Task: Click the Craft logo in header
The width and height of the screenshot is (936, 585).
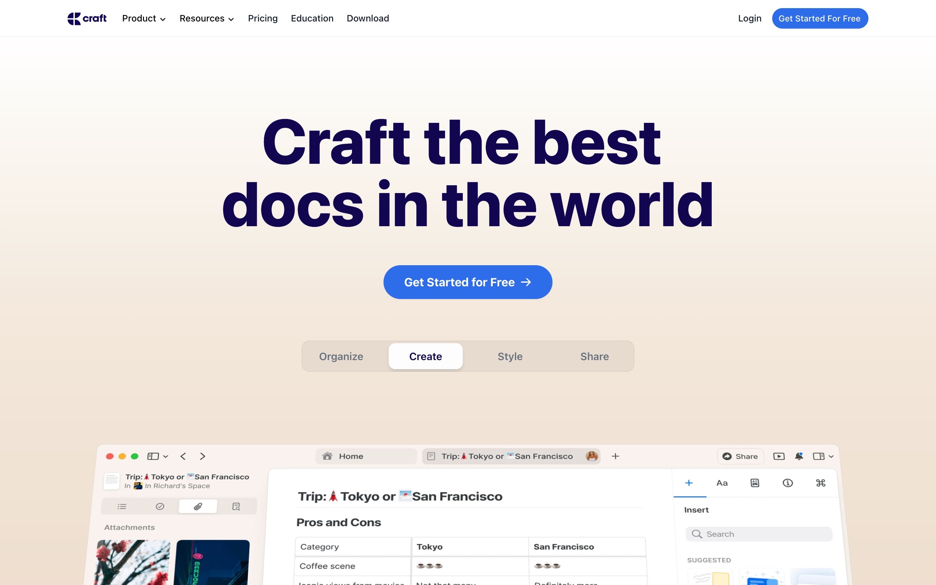Action: pyautogui.click(x=87, y=18)
